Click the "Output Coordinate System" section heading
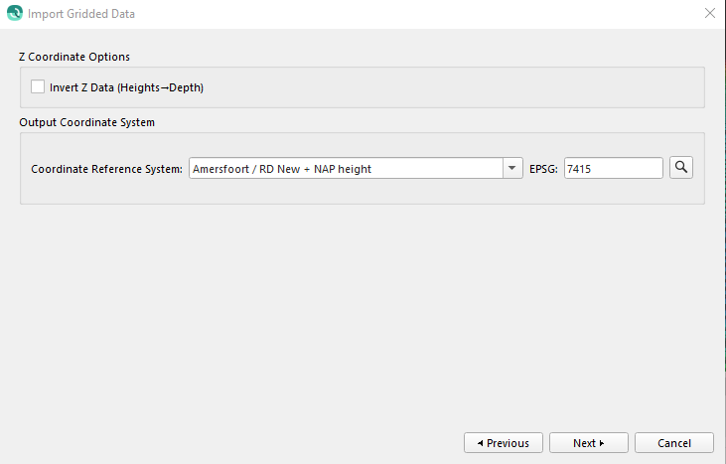Image resolution: width=726 pixels, height=464 pixels. pyautogui.click(x=86, y=122)
